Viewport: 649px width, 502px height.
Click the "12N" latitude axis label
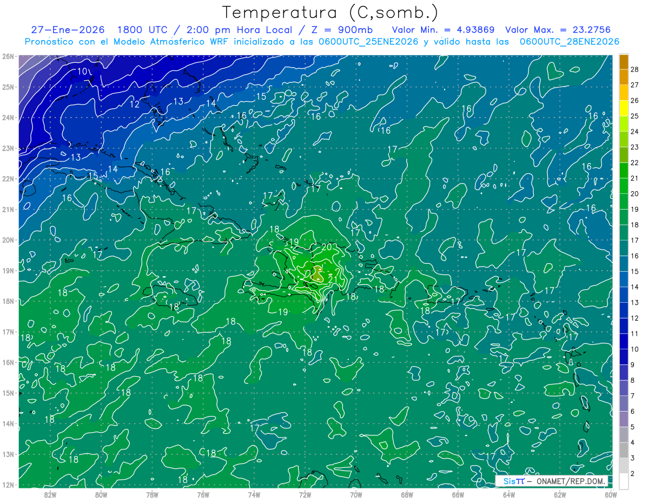(x=8, y=485)
